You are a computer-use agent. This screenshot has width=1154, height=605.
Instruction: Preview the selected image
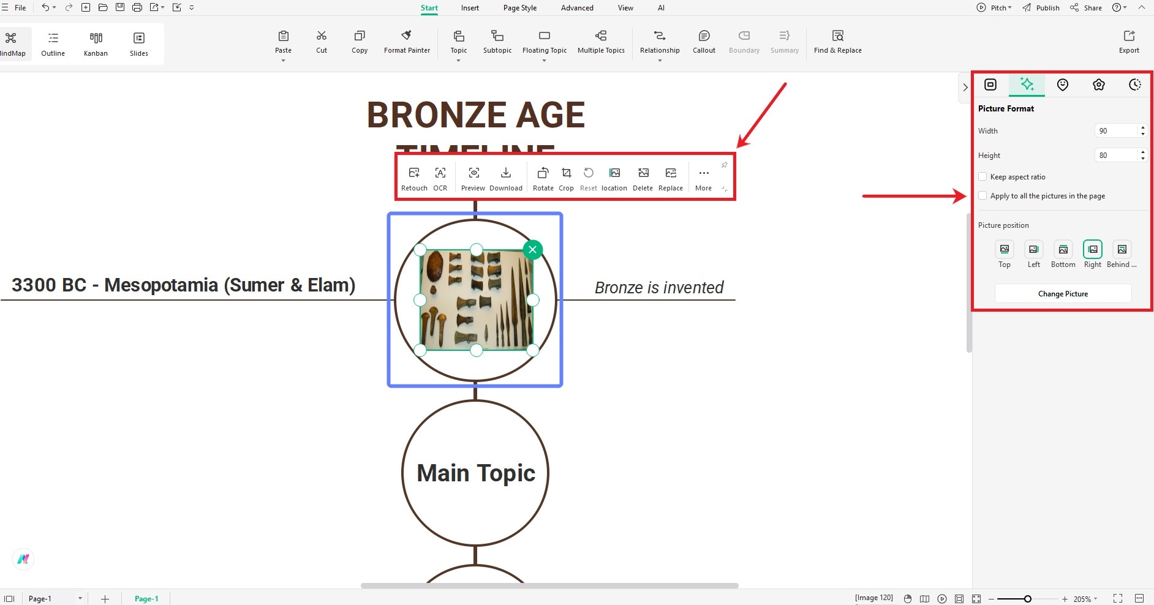pyautogui.click(x=473, y=179)
